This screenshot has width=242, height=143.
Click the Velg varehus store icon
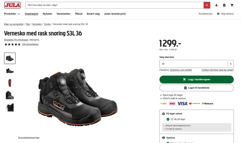tap(218, 14)
